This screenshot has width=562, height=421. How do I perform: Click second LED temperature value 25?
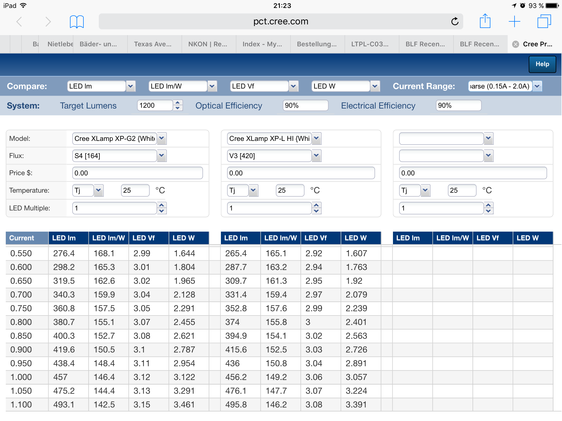coord(290,190)
